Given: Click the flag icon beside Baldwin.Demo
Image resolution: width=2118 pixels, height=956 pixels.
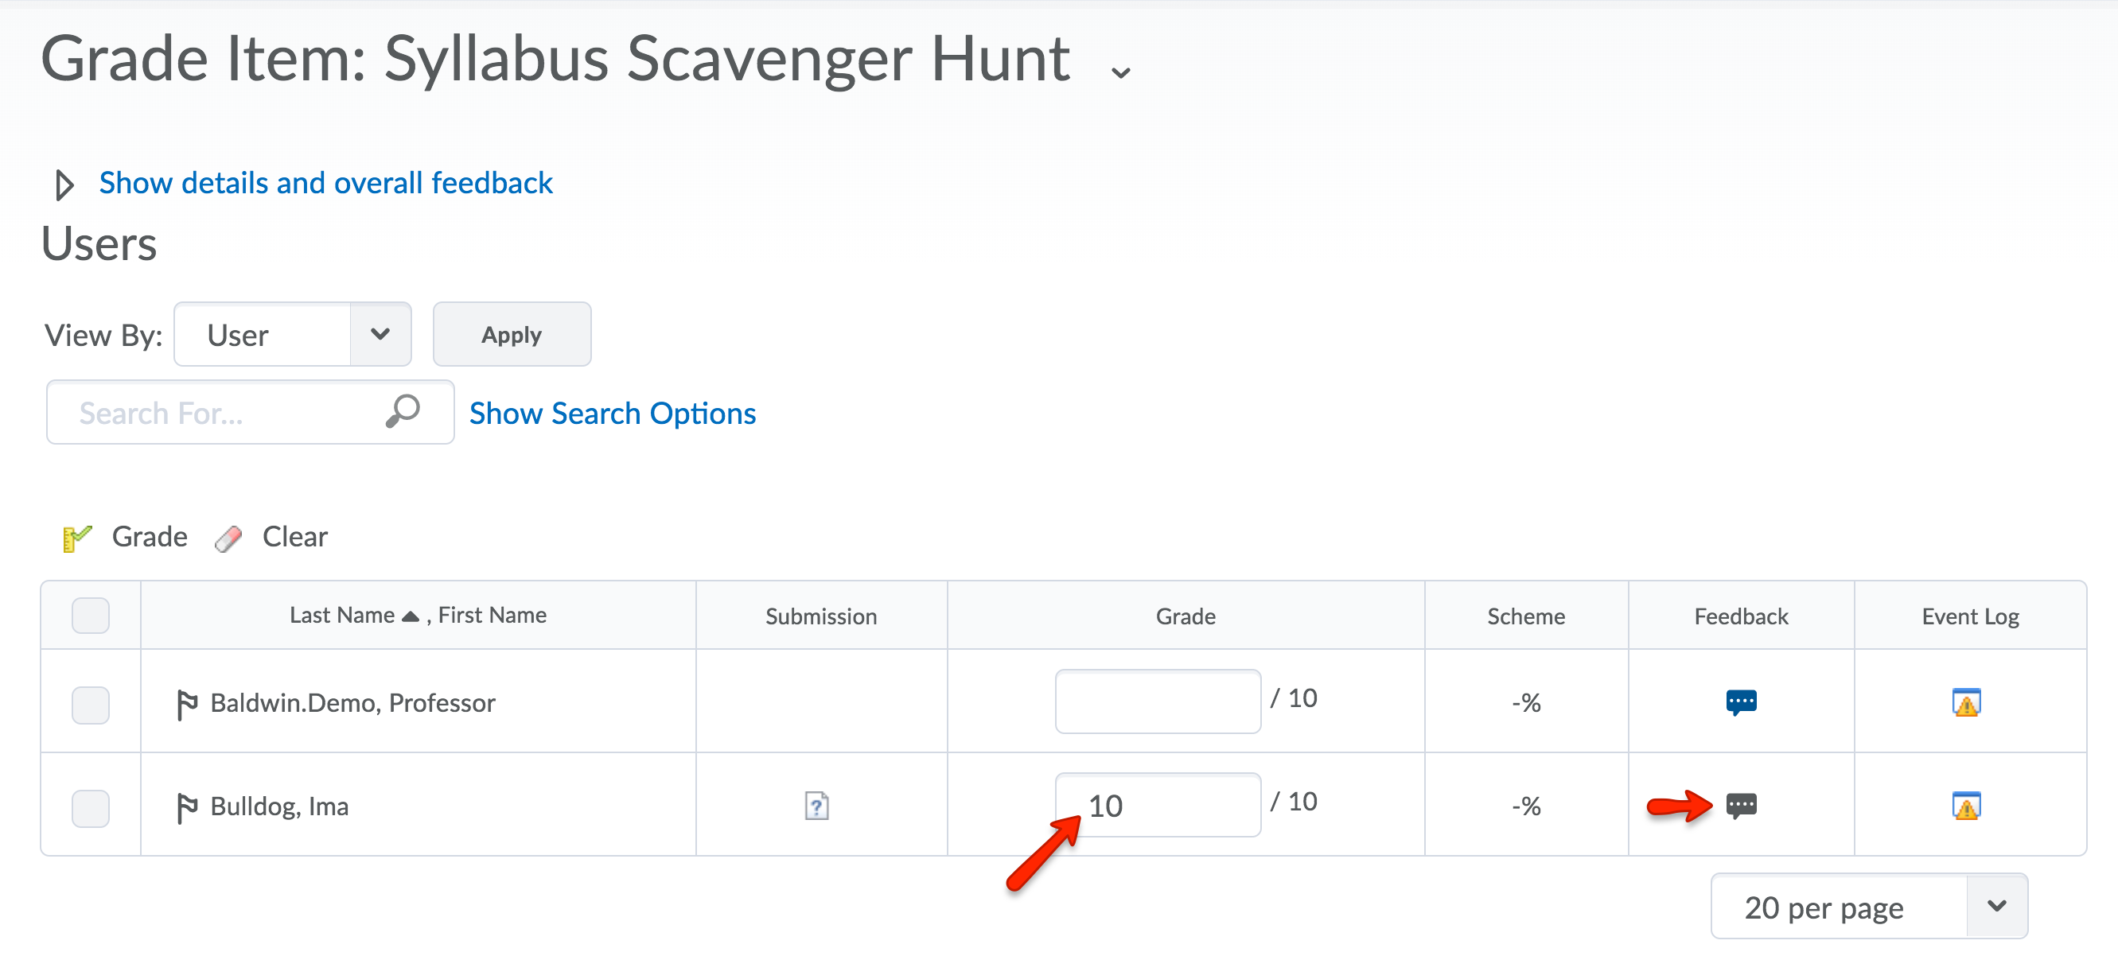Looking at the screenshot, I should click(x=187, y=704).
